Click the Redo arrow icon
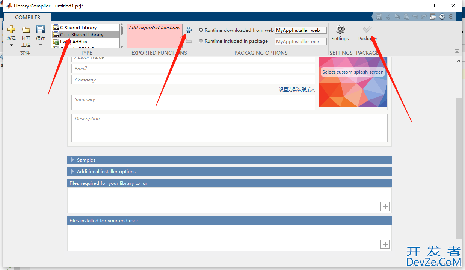 click(x=424, y=16)
